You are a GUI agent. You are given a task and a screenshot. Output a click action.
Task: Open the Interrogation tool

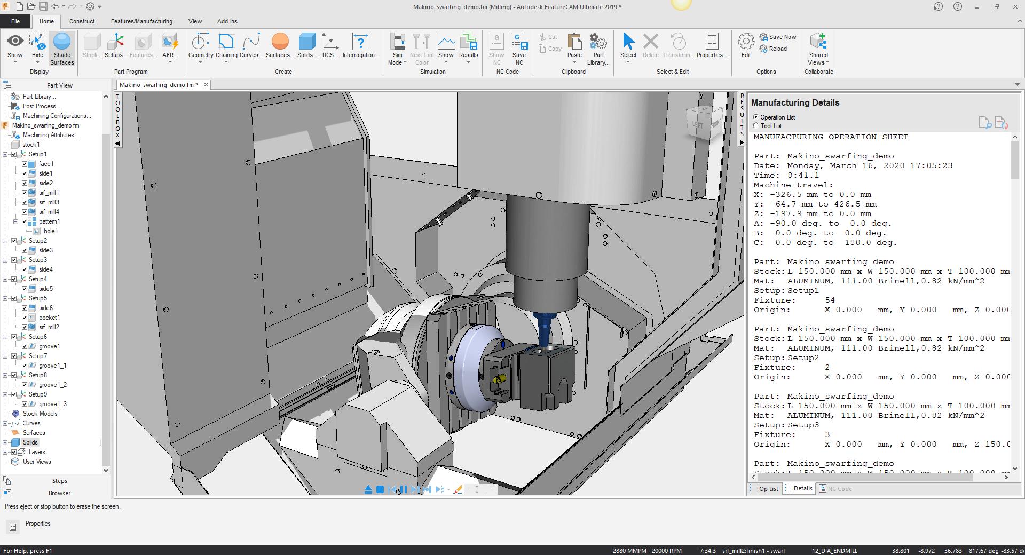coord(361,46)
